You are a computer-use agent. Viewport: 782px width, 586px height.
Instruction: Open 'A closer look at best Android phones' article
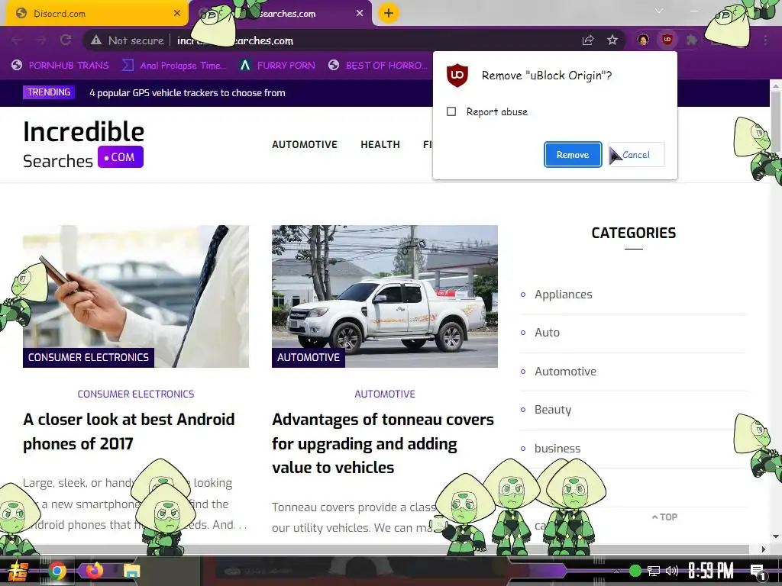[x=128, y=432]
